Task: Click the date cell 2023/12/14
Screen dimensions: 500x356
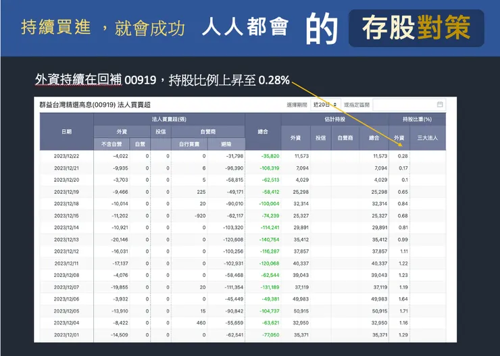Action: click(66, 228)
